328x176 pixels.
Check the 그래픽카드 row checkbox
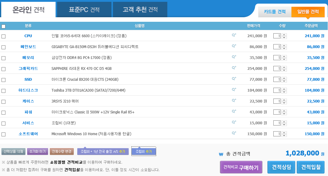click(3, 69)
